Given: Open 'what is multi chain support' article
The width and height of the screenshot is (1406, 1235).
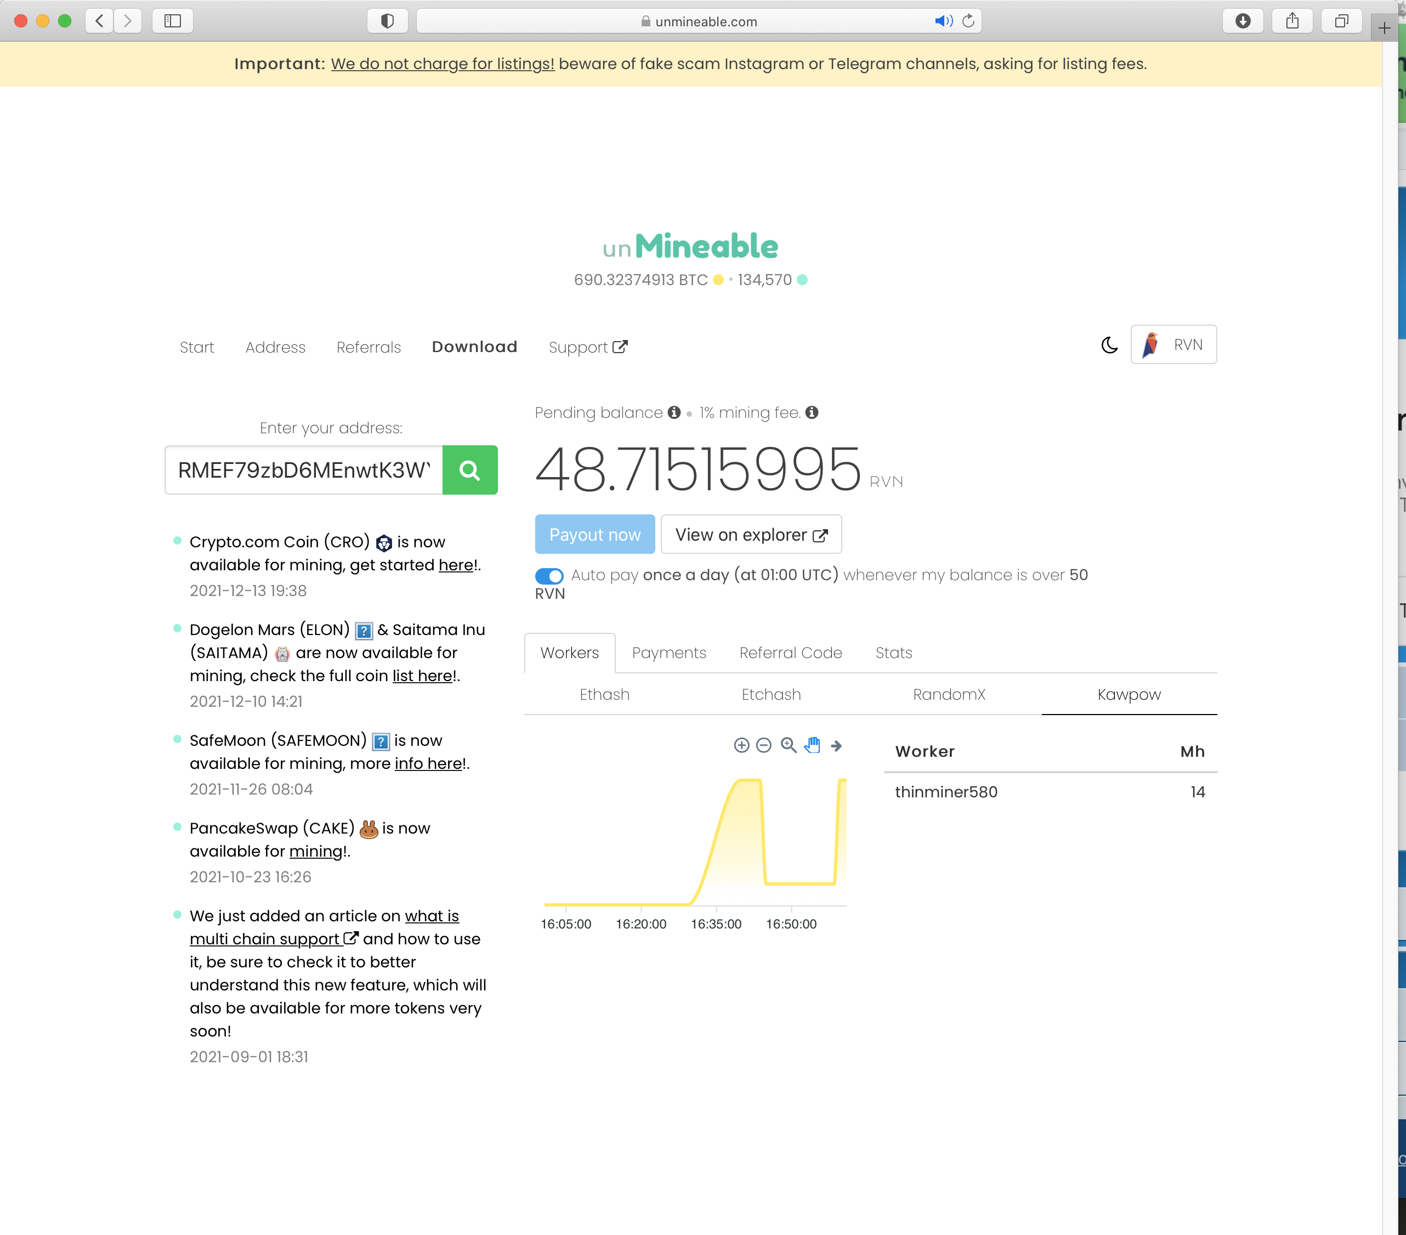Looking at the screenshot, I should (x=324, y=927).
